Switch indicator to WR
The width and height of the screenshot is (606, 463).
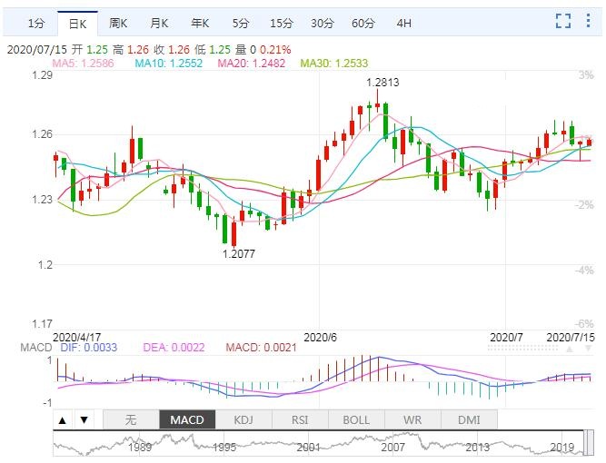point(412,419)
